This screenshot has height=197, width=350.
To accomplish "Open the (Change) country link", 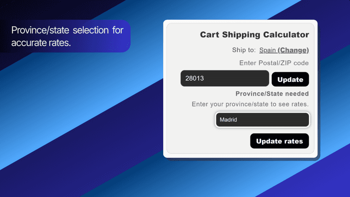I will [293, 50].
